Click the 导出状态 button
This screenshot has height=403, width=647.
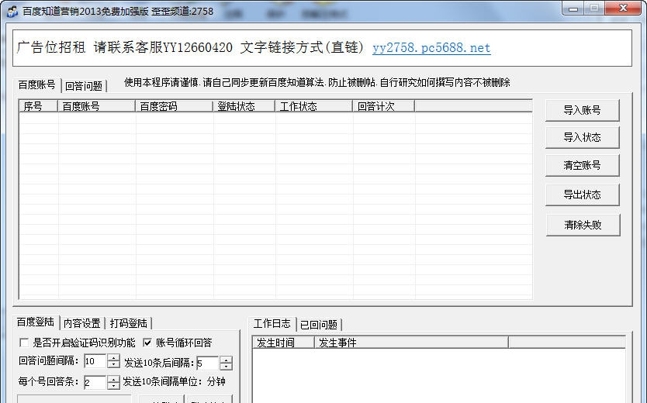[x=582, y=195]
